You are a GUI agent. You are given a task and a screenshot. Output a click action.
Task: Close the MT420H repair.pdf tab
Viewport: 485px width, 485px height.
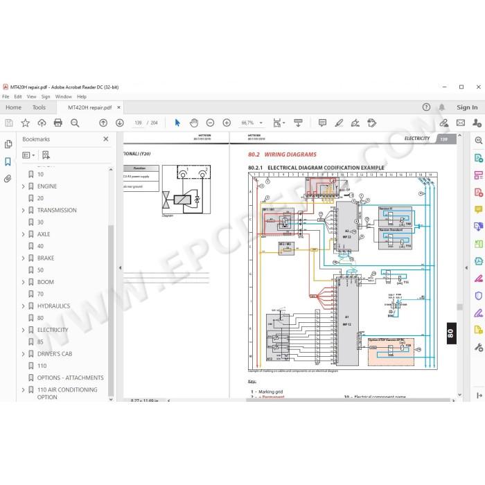pyautogui.click(x=118, y=107)
